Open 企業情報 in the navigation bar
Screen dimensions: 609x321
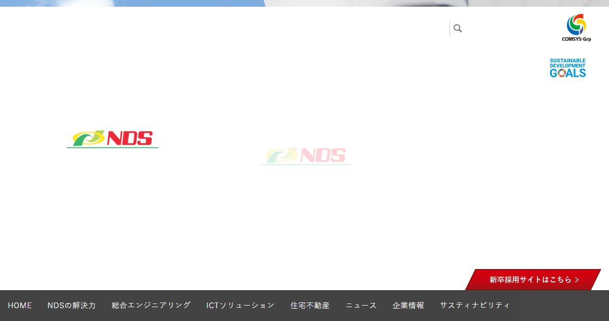(x=408, y=306)
